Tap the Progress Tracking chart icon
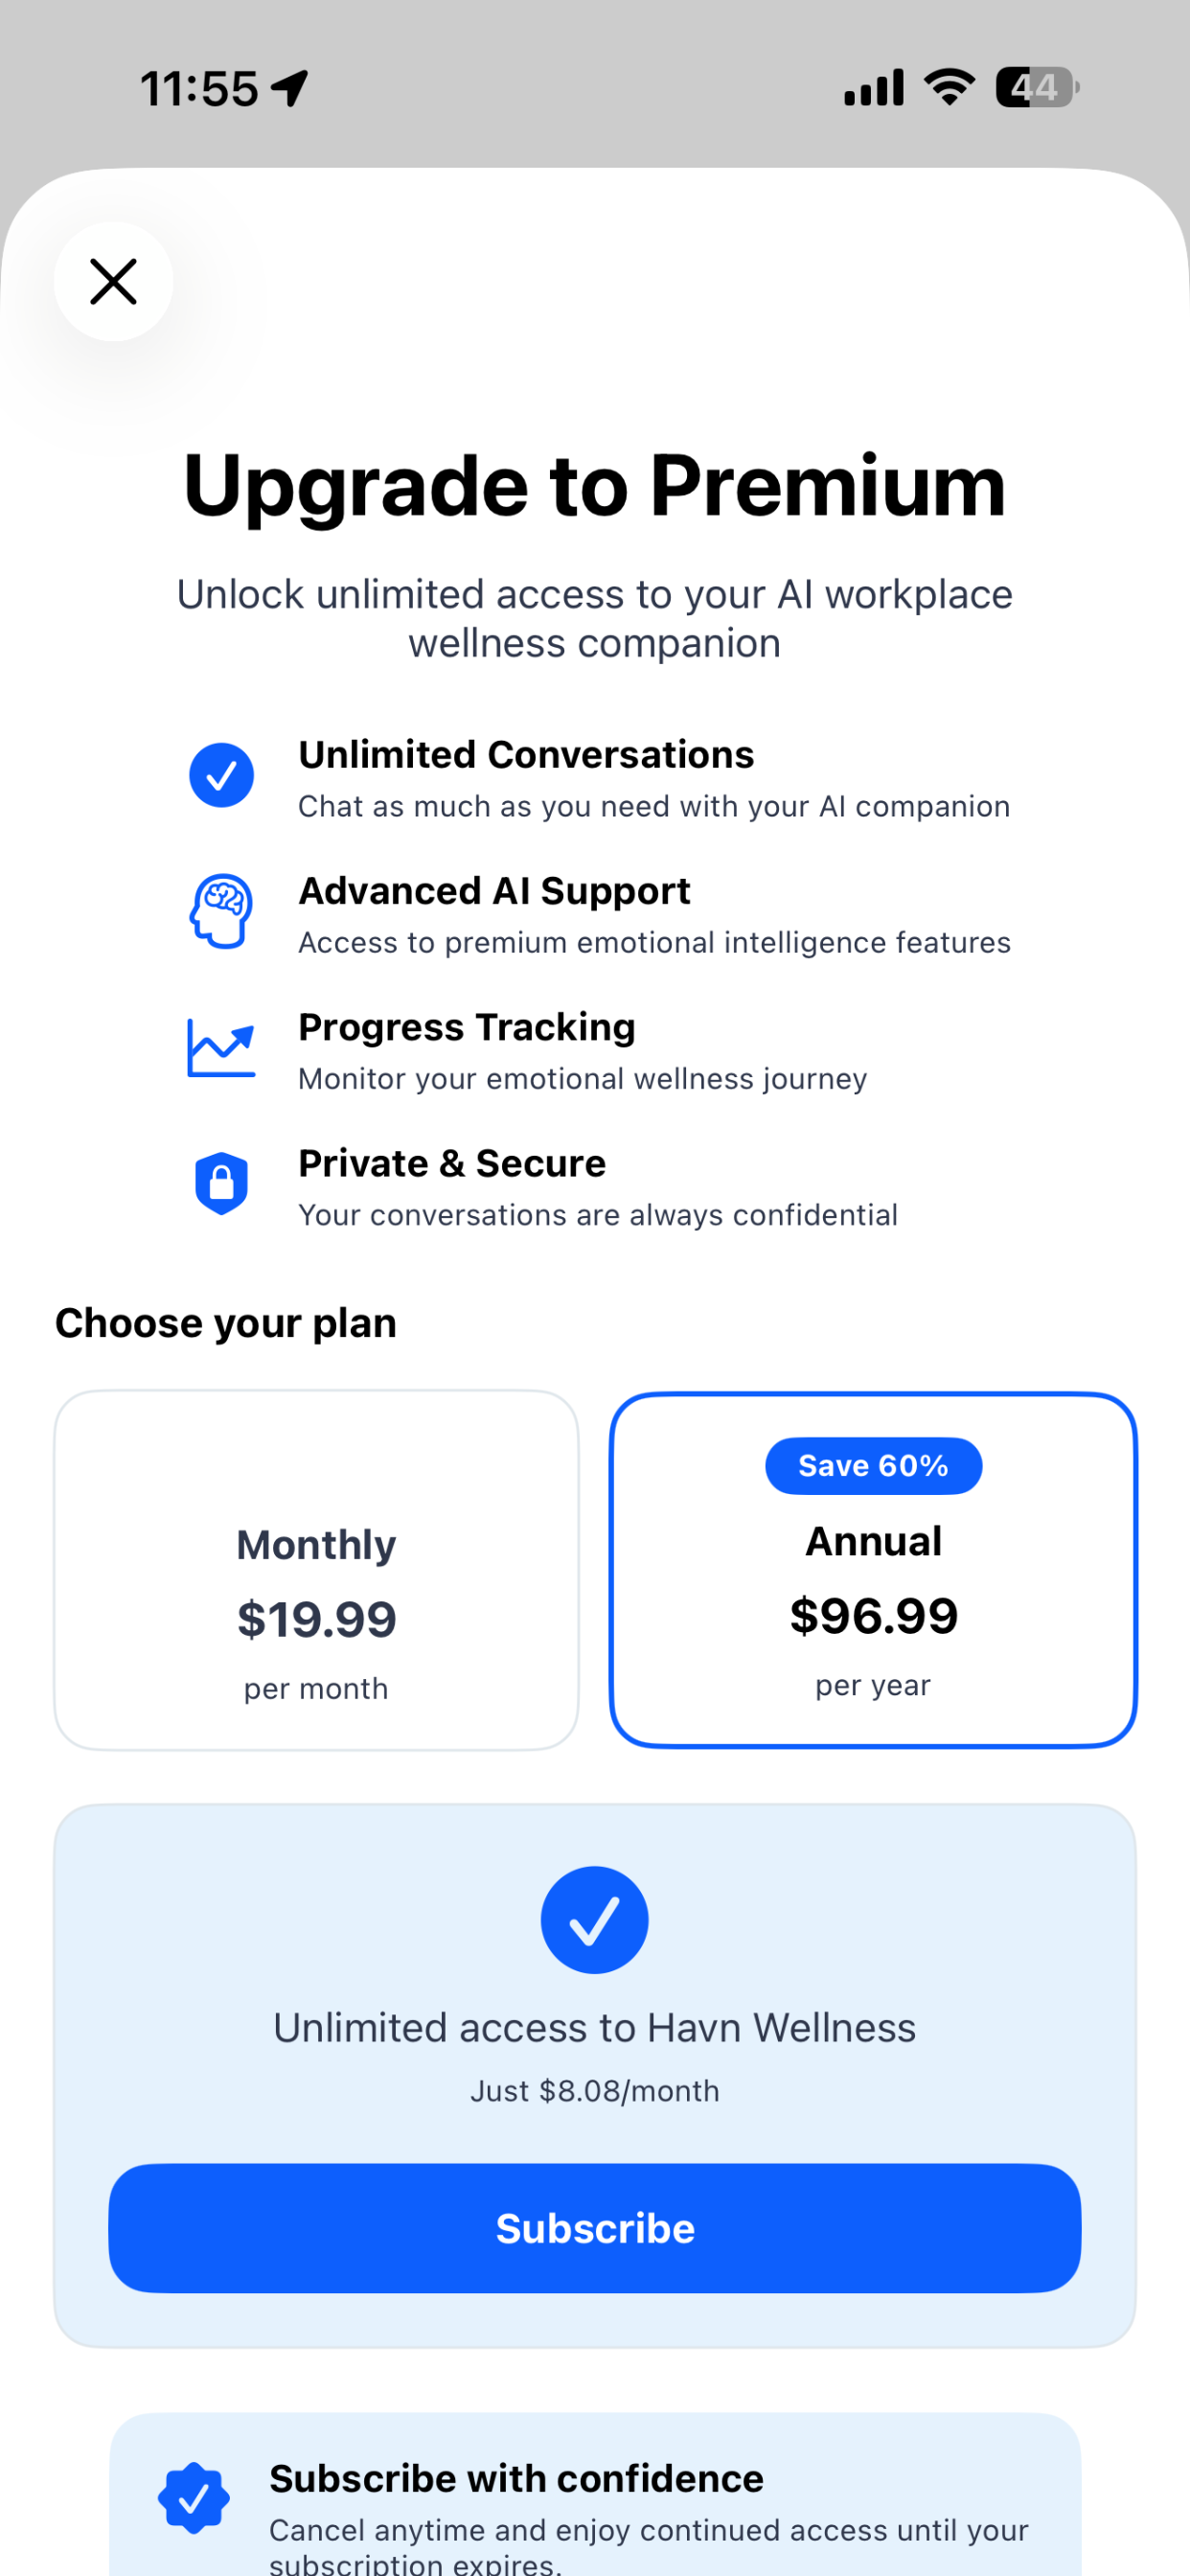 (x=221, y=1047)
